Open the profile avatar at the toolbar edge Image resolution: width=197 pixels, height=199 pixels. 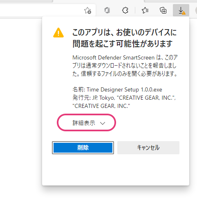point(196,10)
